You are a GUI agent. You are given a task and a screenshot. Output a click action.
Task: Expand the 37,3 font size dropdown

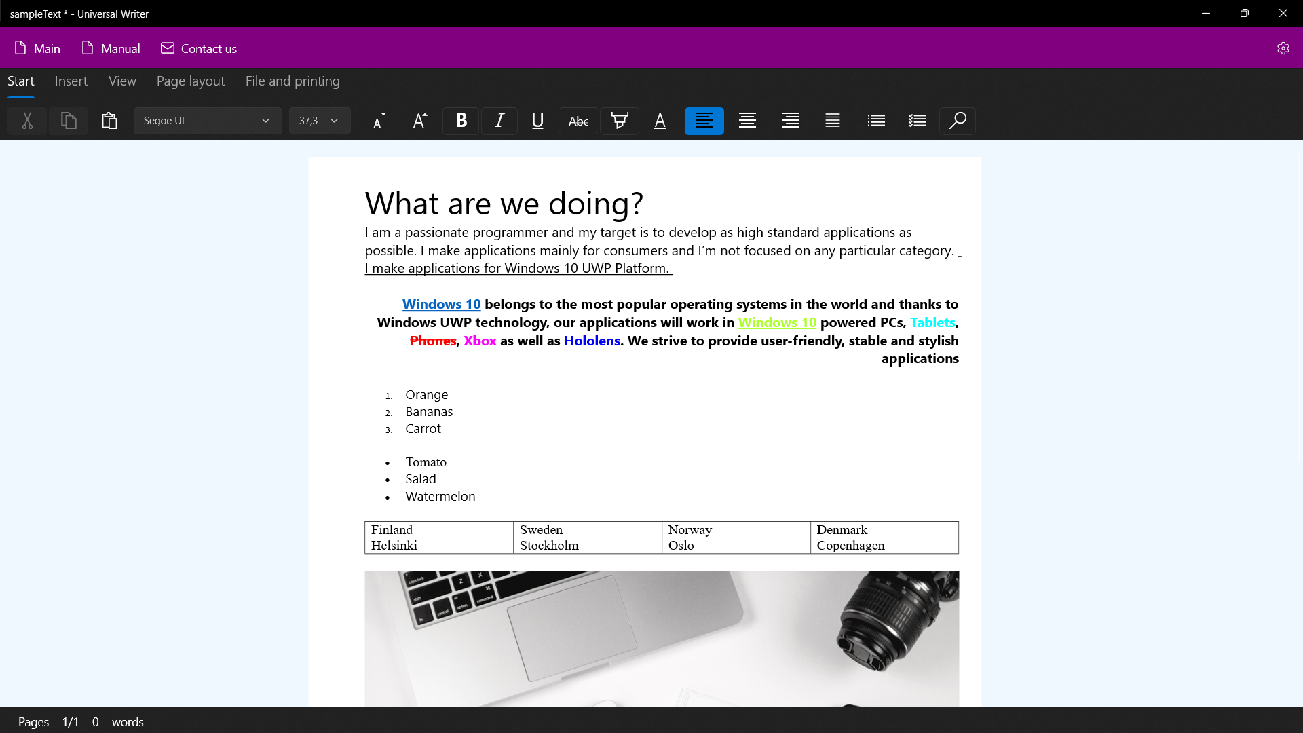(x=319, y=121)
